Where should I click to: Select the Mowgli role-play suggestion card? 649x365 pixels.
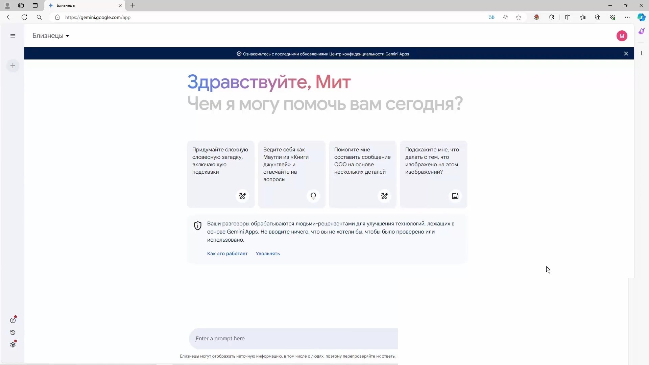coord(292,174)
